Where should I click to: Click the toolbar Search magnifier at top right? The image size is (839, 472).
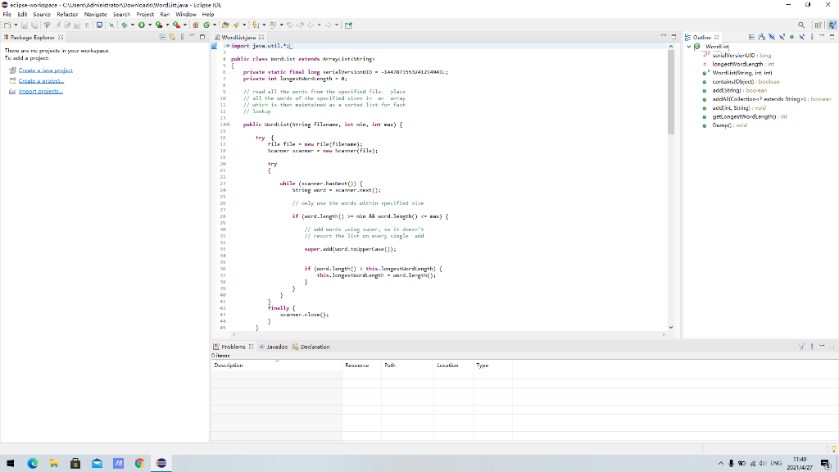coord(801,25)
